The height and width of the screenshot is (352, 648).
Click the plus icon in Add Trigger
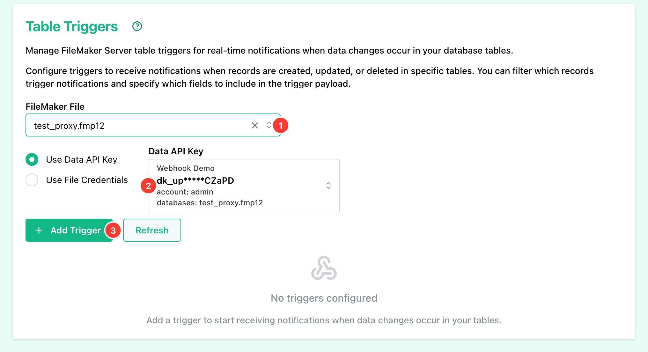point(39,230)
